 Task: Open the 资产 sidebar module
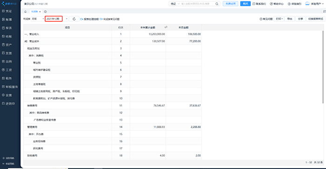coord(7,45)
